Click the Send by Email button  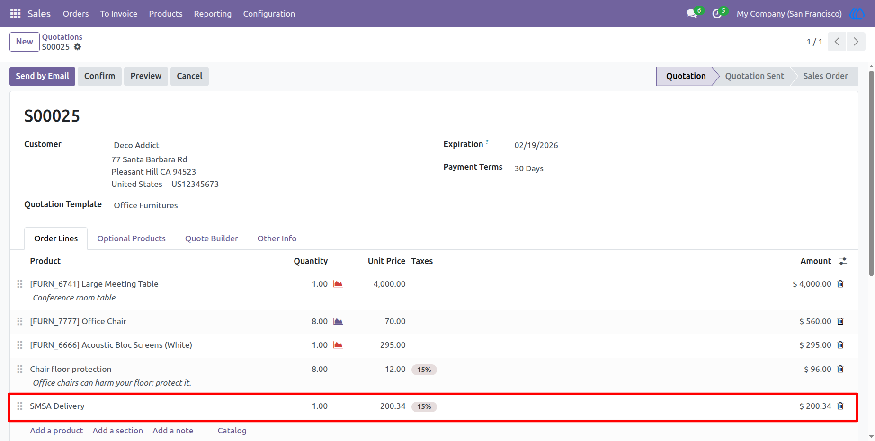point(42,76)
